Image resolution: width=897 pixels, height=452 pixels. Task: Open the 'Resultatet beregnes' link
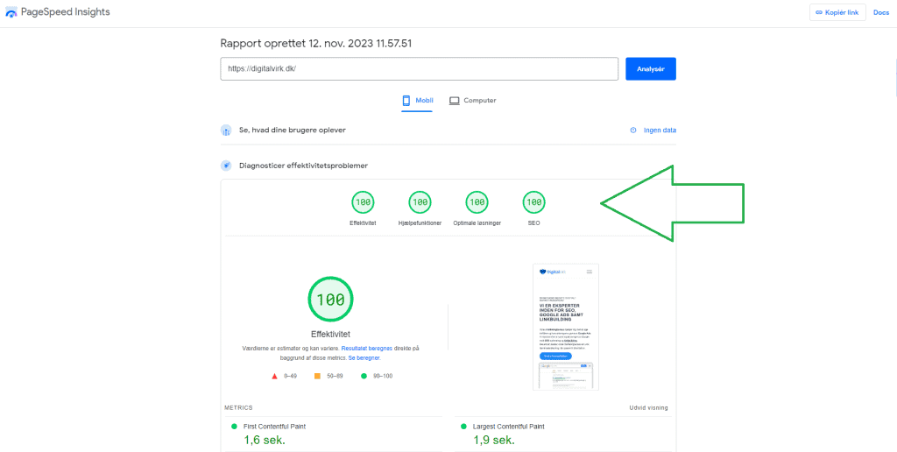click(369, 349)
